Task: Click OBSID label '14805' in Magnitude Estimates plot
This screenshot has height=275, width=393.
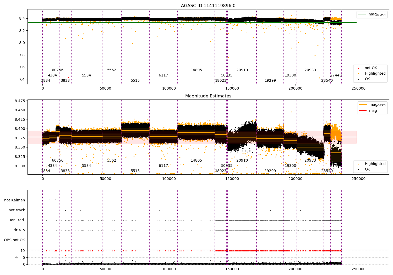Action: click(196, 161)
